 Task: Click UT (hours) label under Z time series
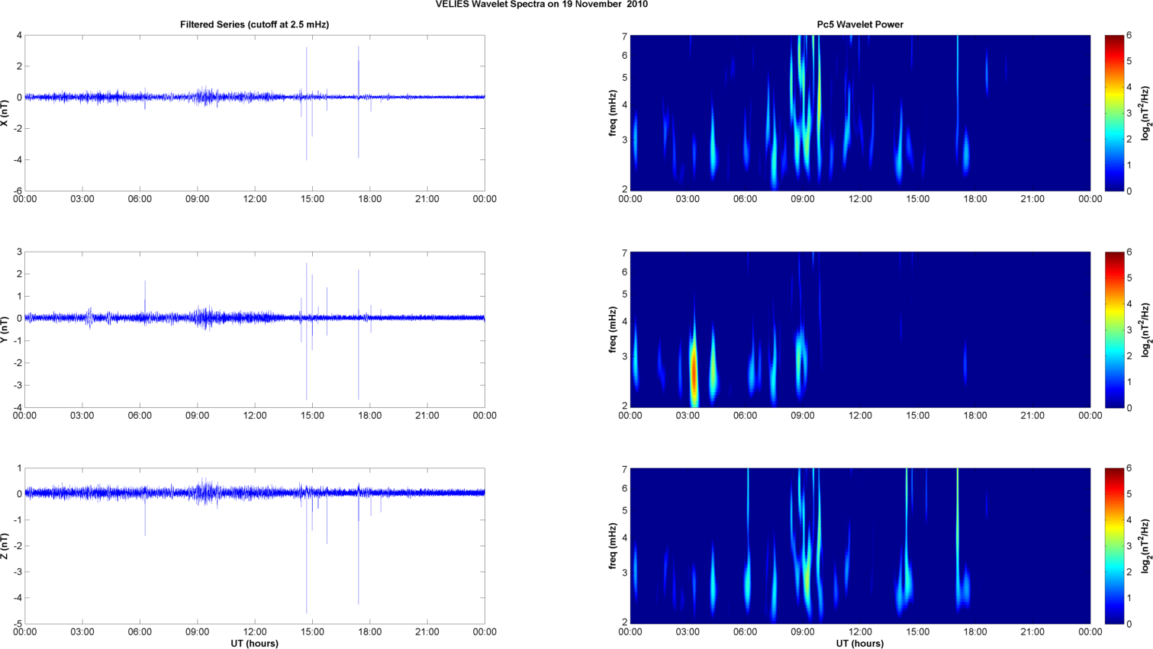pyautogui.click(x=254, y=643)
